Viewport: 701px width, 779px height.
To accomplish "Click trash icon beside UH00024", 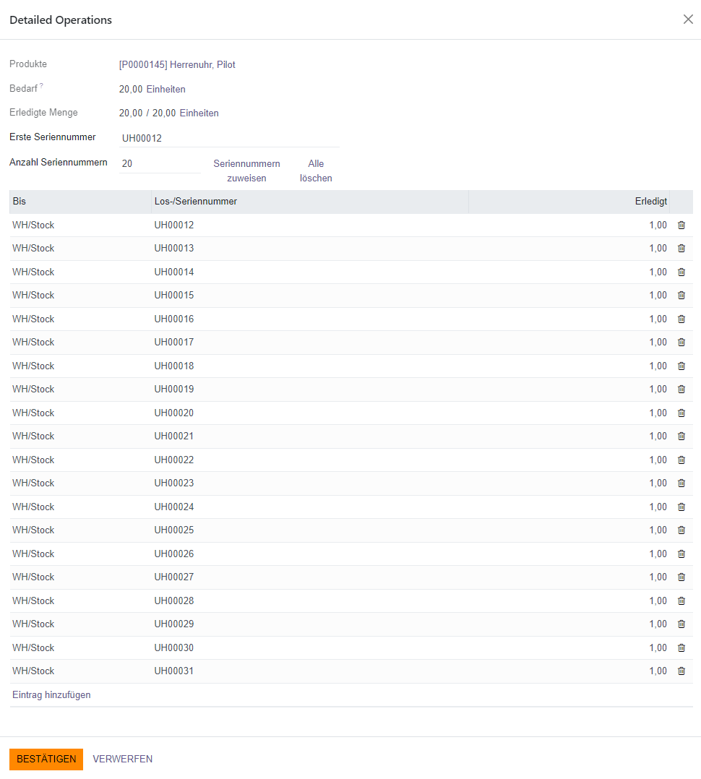I will pos(681,507).
